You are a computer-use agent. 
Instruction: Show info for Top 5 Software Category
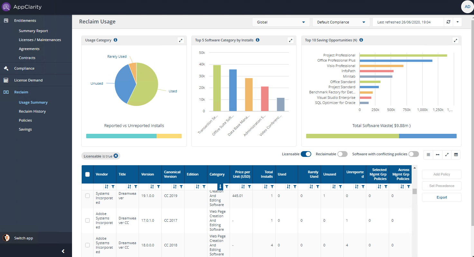pyautogui.click(x=258, y=40)
